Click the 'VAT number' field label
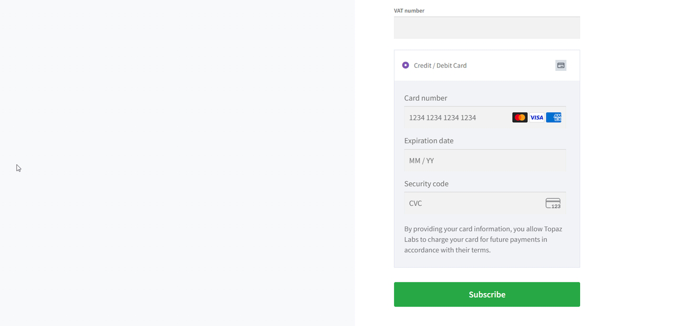Image resolution: width=673 pixels, height=326 pixels. (x=409, y=10)
